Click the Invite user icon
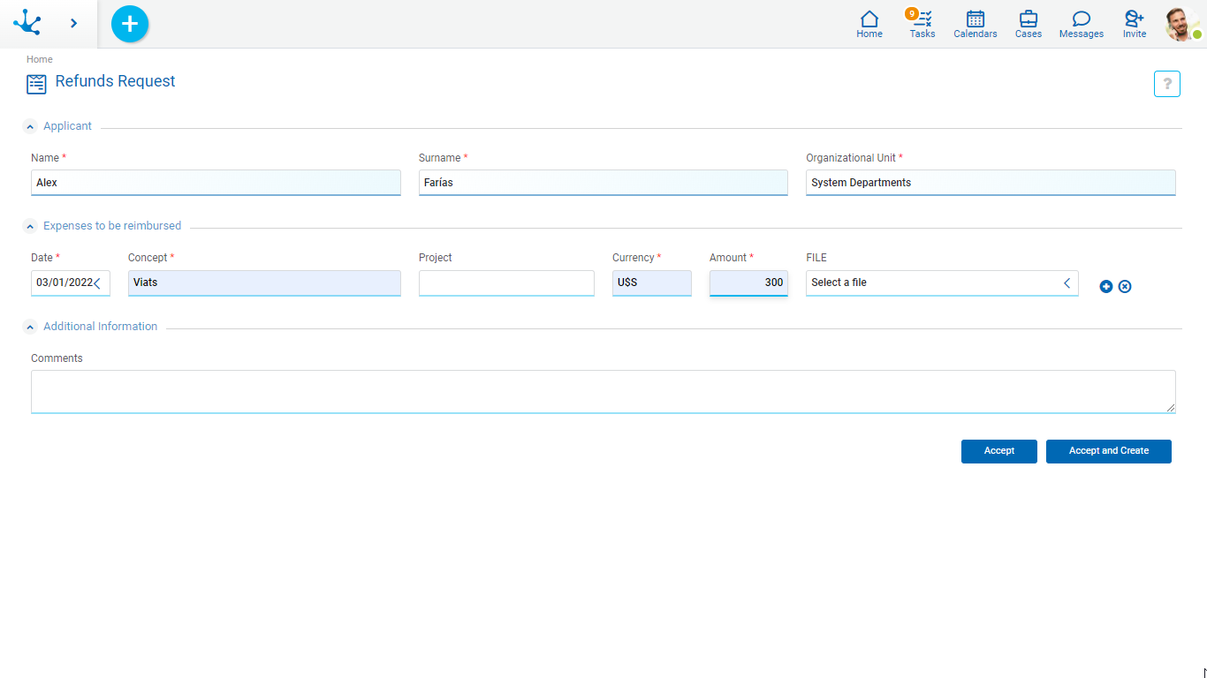1207x678 pixels. click(1134, 24)
